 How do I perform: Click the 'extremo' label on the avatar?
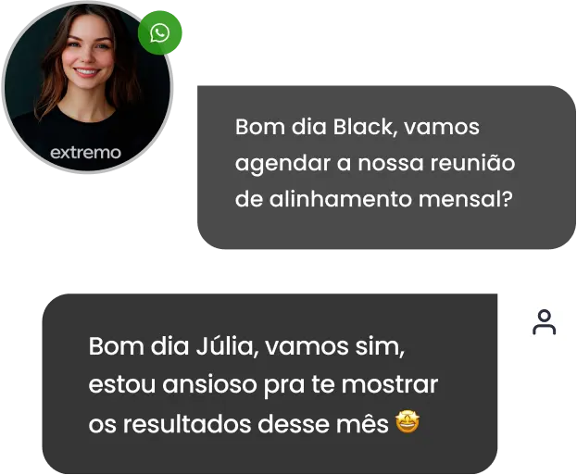tap(85, 153)
